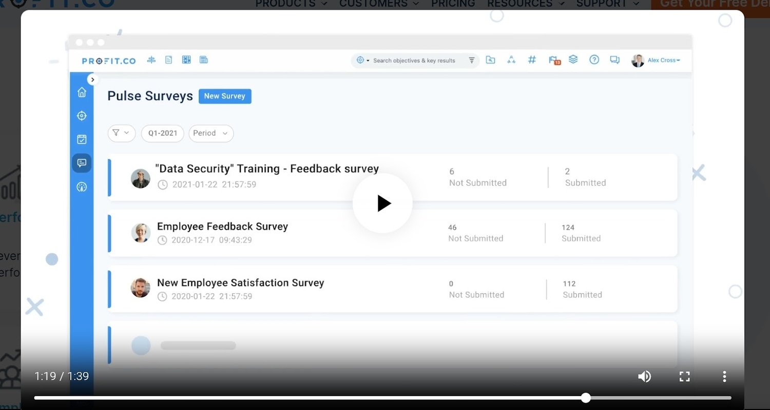770x410 pixels.
Task: Open video more options three-dot menu
Action: (x=724, y=377)
